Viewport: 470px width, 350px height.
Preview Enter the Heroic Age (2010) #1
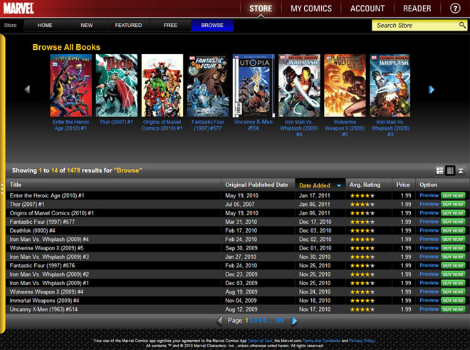coord(429,195)
